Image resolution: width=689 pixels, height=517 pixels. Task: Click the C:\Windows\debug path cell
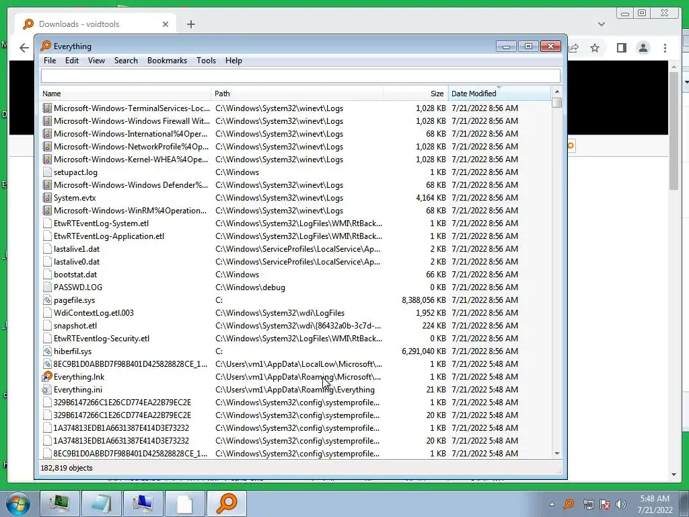[250, 287]
